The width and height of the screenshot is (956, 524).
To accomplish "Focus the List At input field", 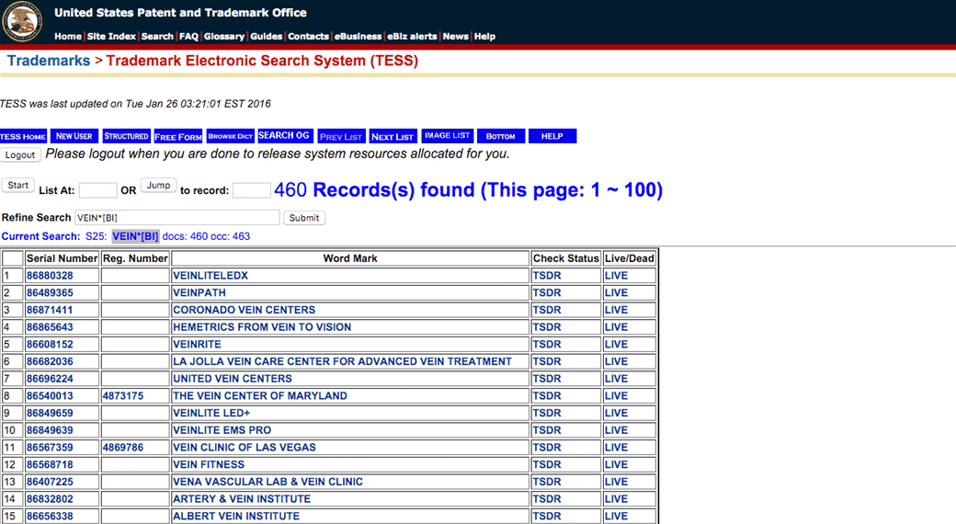I will coord(97,190).
